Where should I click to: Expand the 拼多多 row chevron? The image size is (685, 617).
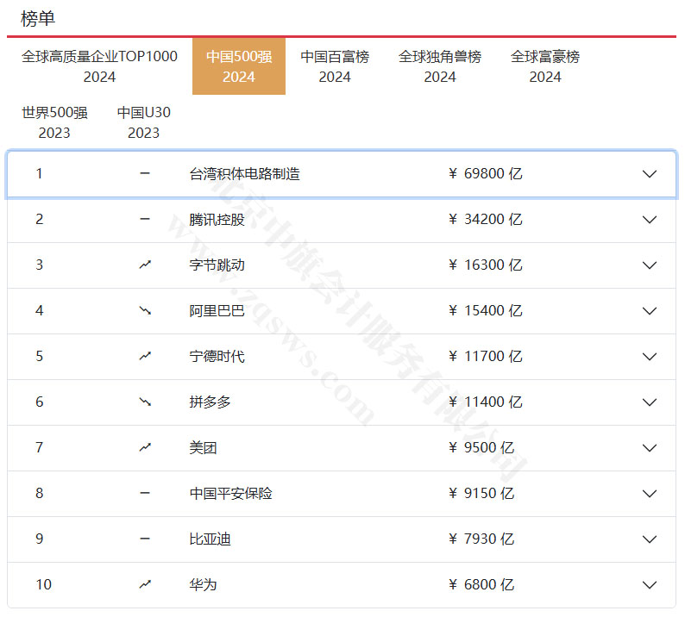tap(650, 402)
